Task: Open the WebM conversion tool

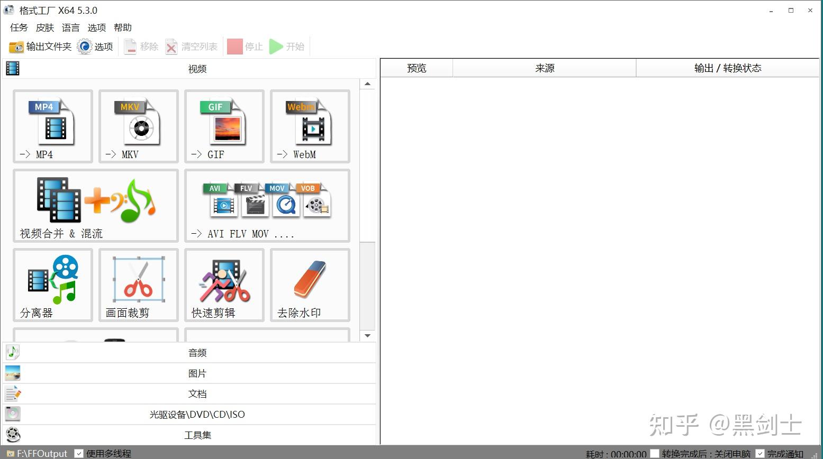Action: coord(310,126)
